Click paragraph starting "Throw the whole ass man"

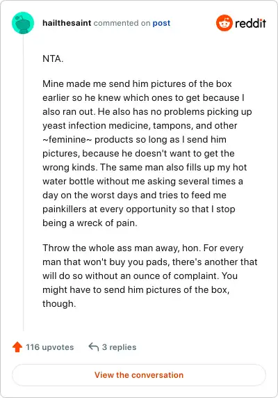click(x=150, y=276)
